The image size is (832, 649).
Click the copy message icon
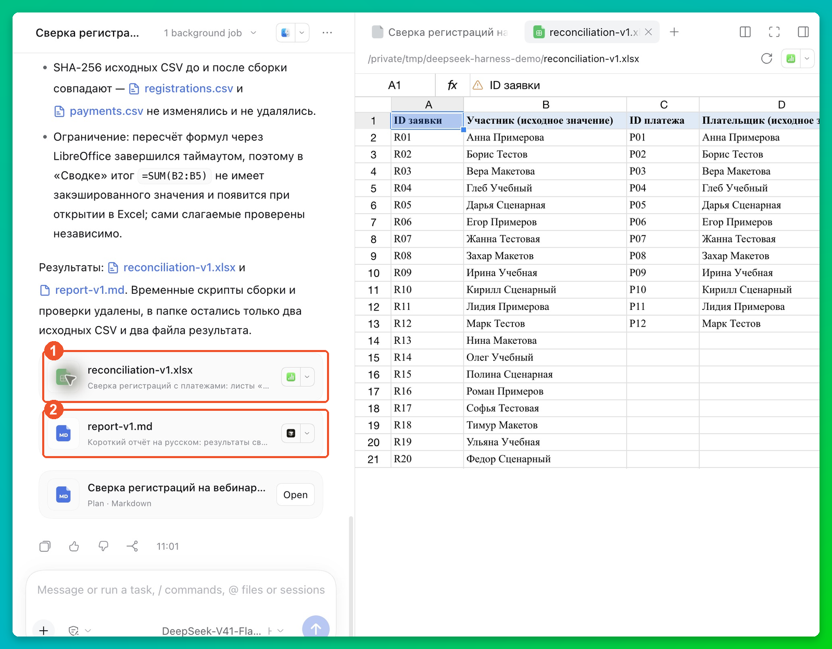[x=45, y=546]
